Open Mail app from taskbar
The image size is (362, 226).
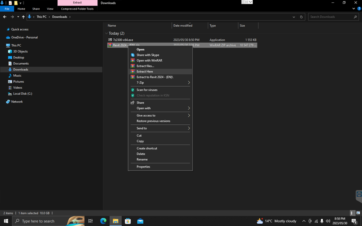pyautogui.click(x=140, y=221)
